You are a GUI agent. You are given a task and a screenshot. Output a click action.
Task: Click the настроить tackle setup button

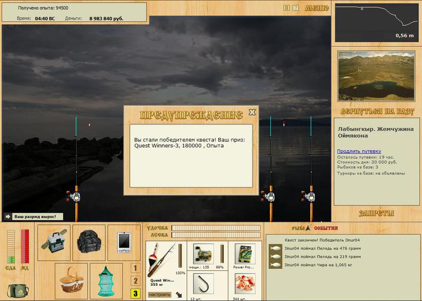(x=160, y=295)
